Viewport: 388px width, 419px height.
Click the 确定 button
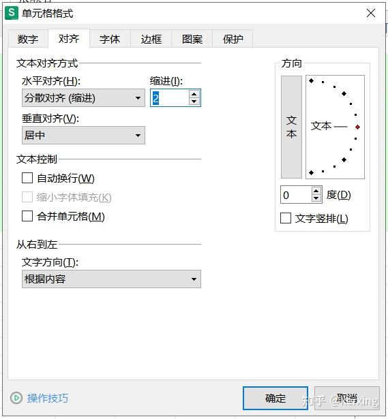[x=275, y=398]
